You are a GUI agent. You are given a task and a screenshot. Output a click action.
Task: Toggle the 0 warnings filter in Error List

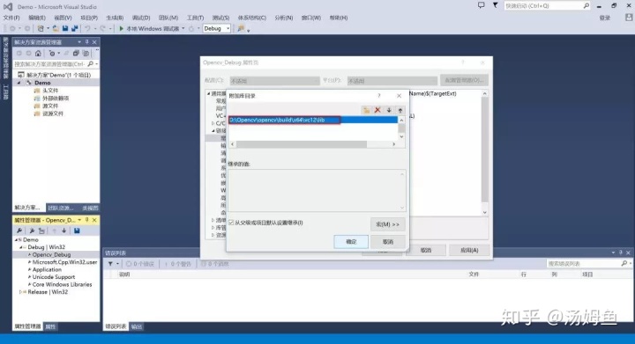click(x=177, y=264)
